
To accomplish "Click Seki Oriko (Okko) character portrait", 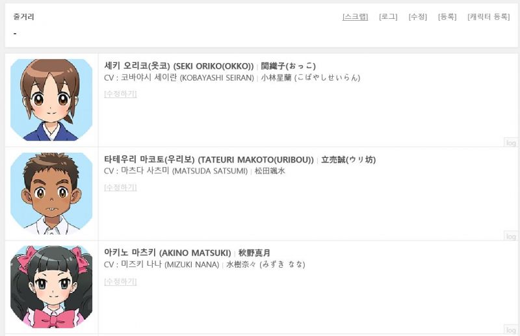I will [x=51, y=100].
